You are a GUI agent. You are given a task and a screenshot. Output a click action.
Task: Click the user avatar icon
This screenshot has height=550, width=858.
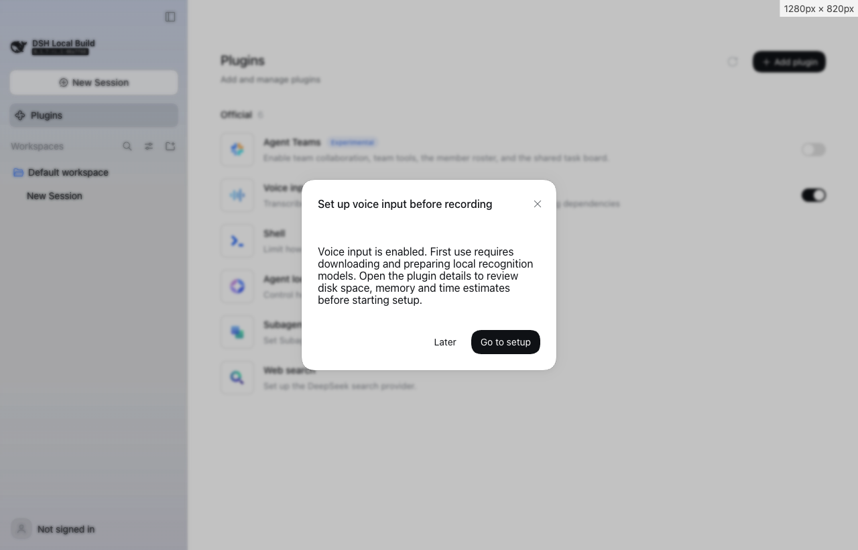(21, 529)
